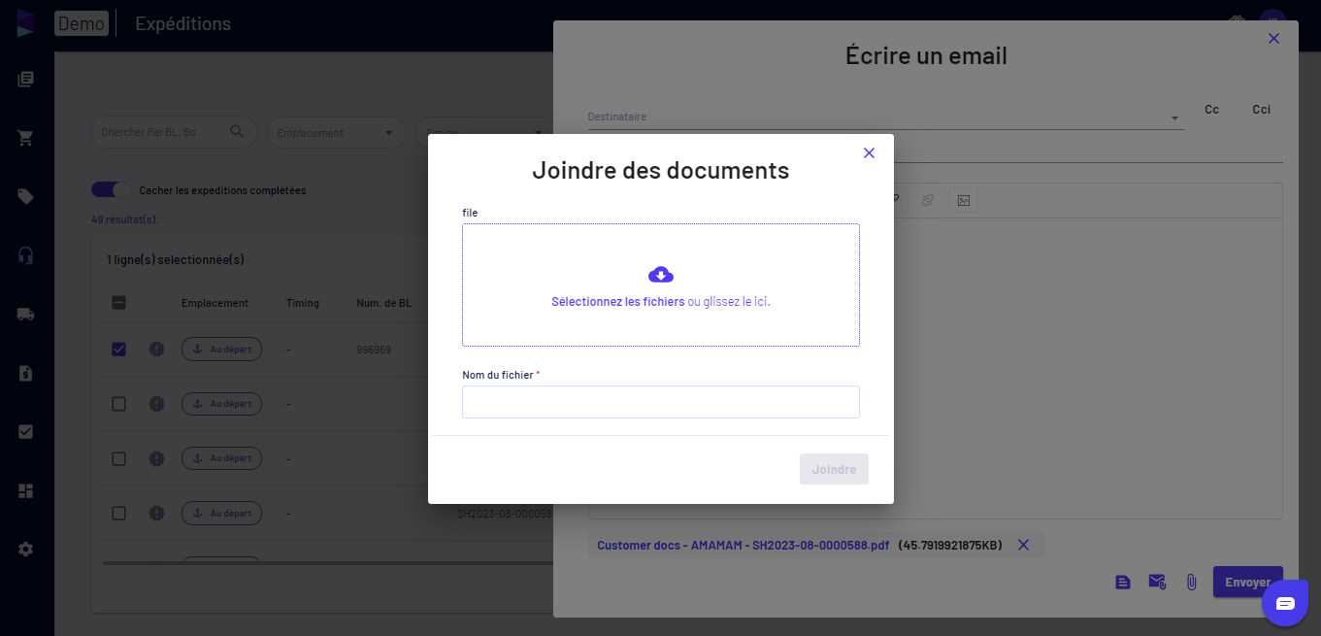Click alert badge icon in row 996969
Image resolution: width=1321 pixels, height=636 pixels.
(155, 349)
